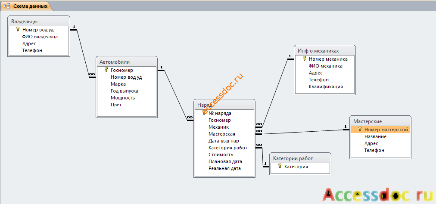Select Госномер field in Наряд table
Screen dimensions: 436x204
pos(224,120)
